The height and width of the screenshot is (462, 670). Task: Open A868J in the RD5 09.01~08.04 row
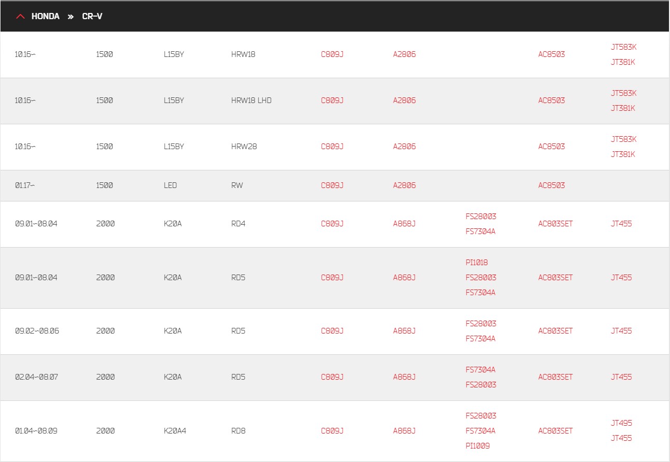tap(404, 278)
